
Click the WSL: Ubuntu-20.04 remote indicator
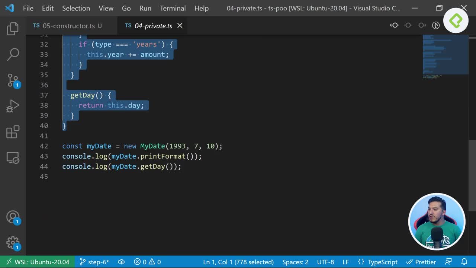coord(37,262)
